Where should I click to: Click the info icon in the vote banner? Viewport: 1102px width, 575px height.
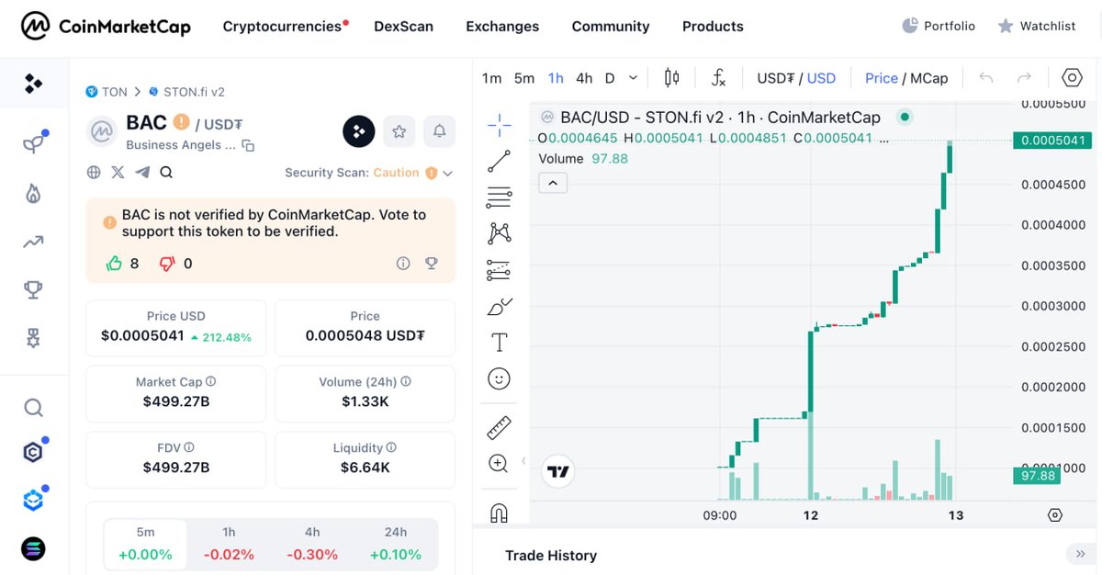[403, 264]
